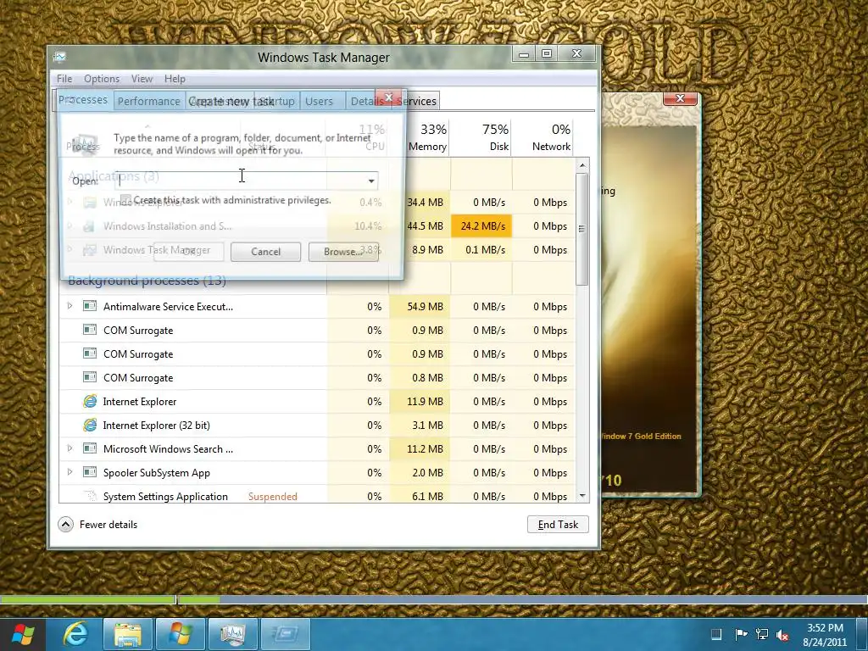This screenshot has height=651, width=868.
Task: Click into the Open text field
Action: pyautogui.click(x=241, y=181)
